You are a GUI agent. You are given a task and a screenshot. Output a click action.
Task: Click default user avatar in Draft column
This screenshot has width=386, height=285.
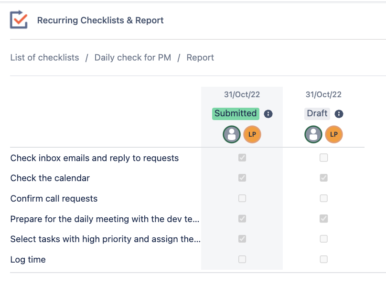[313, 135]
